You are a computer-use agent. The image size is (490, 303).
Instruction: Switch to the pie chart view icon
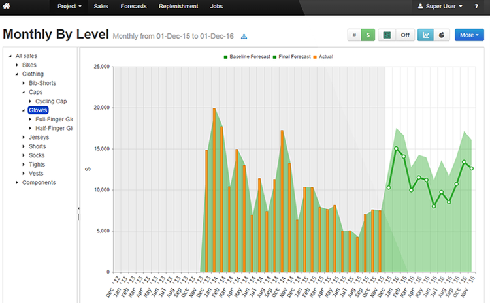[x=441, y=35]
